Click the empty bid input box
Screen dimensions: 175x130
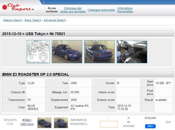click(x=109, y=124)
